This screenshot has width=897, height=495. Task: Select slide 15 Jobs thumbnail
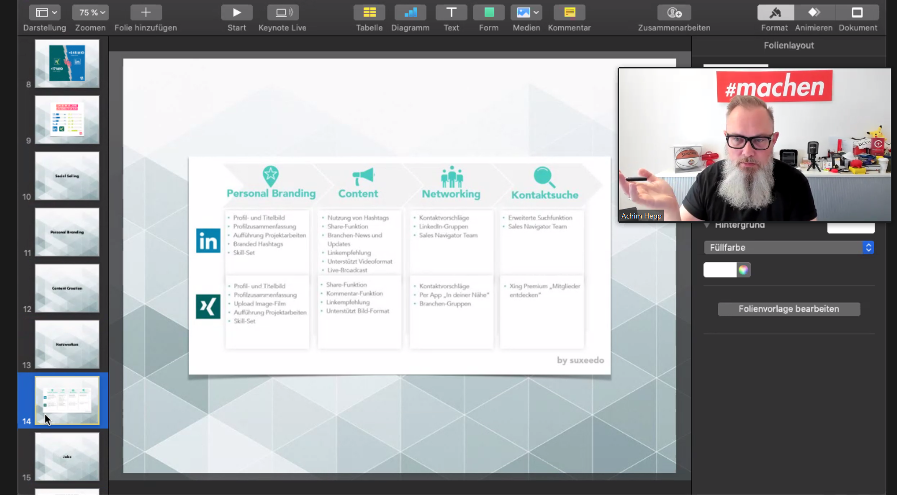pyautogui.click(x=67, y=456)
